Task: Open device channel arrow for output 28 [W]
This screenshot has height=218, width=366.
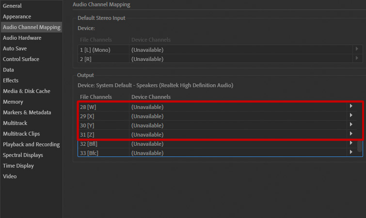Action: 350,107
